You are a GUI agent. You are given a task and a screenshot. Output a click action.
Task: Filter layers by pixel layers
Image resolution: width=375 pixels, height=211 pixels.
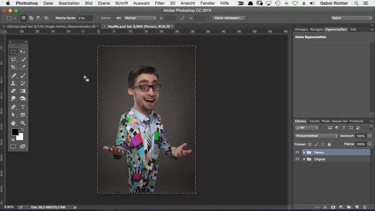pos(330,128)
